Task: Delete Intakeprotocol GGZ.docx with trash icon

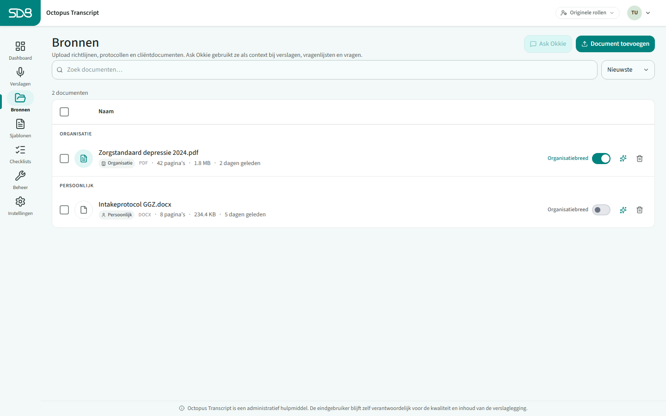Action: click(x=640, y=210)
